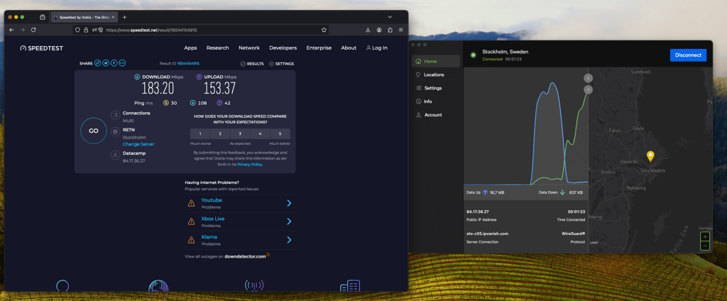Click Log In on Speedtest
The height and width of the screenshot is (301, 727).
coord(376,48)
